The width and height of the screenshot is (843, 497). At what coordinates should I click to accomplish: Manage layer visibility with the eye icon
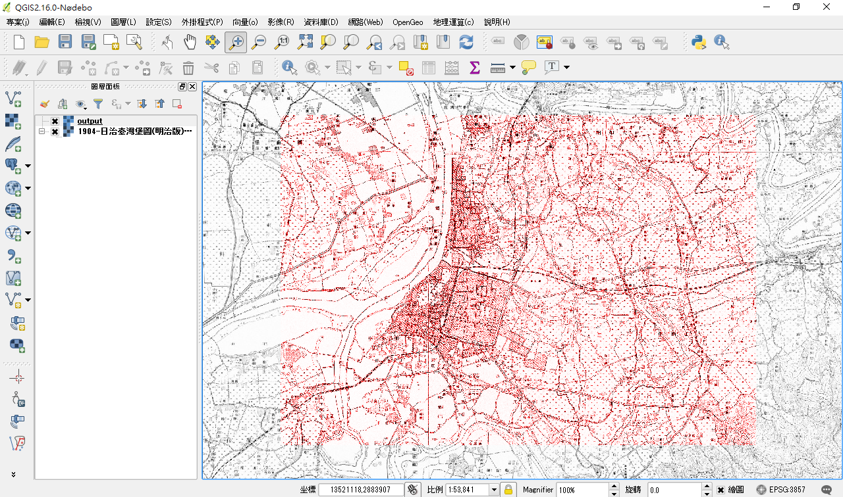tap(80, 104)
